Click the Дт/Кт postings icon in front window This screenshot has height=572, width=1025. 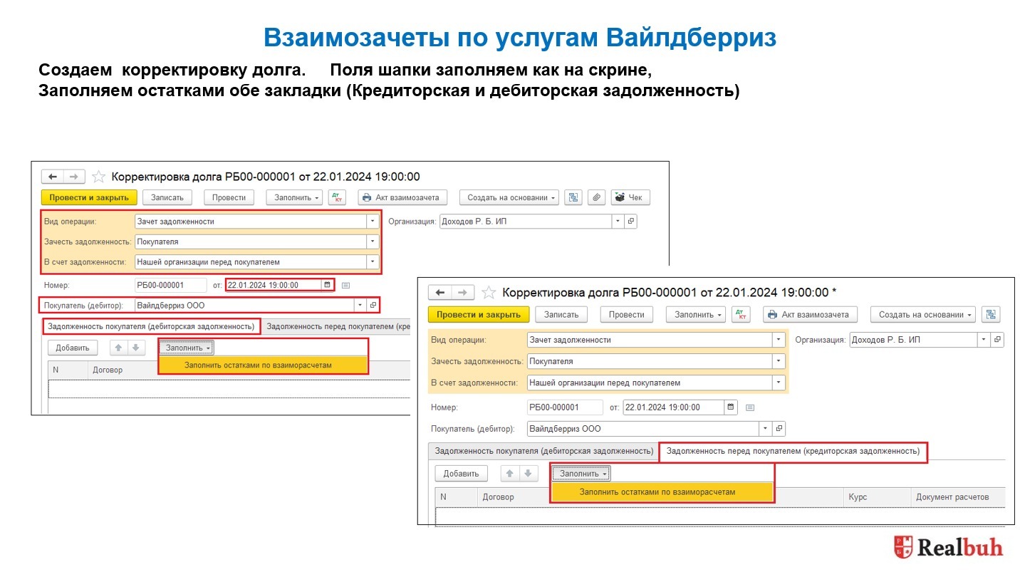tap(742, 314)
